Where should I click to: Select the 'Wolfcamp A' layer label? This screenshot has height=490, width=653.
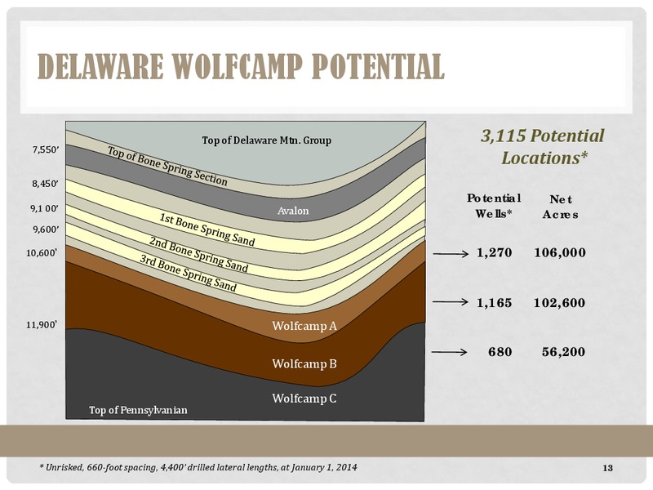[x=304, y=325]
